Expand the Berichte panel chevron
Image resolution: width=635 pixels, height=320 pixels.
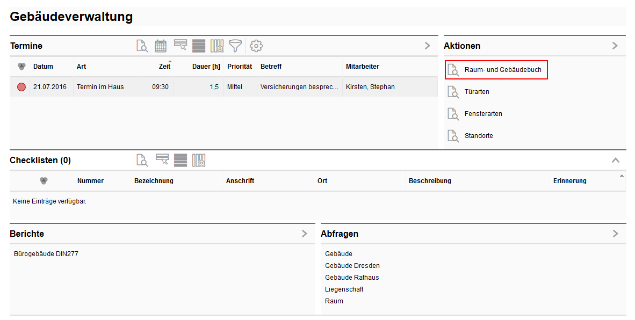(x=305, y=234)
